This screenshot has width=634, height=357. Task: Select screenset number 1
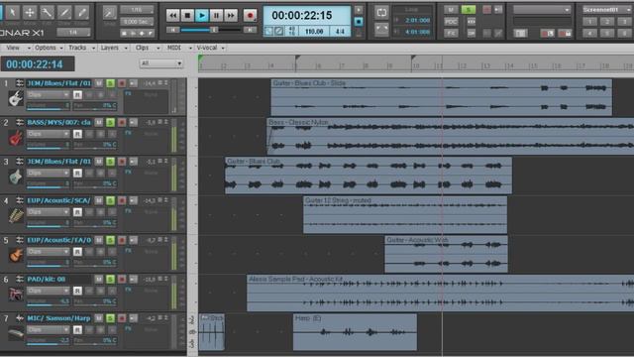(590, 22)
